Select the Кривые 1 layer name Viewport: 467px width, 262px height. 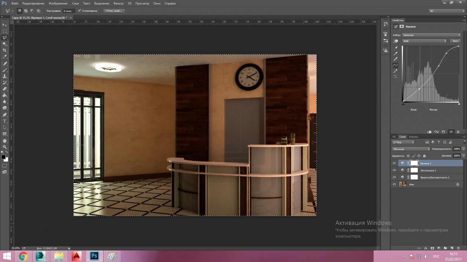click(x=426, y=164)
